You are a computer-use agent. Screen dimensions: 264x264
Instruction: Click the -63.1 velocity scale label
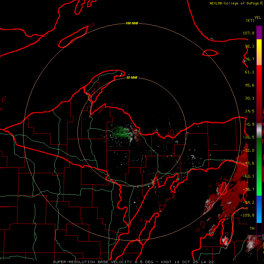pyautogui.click(x=248, y=176)
